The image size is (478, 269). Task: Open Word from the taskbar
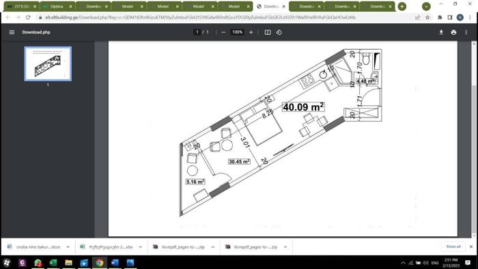(115, 263)
